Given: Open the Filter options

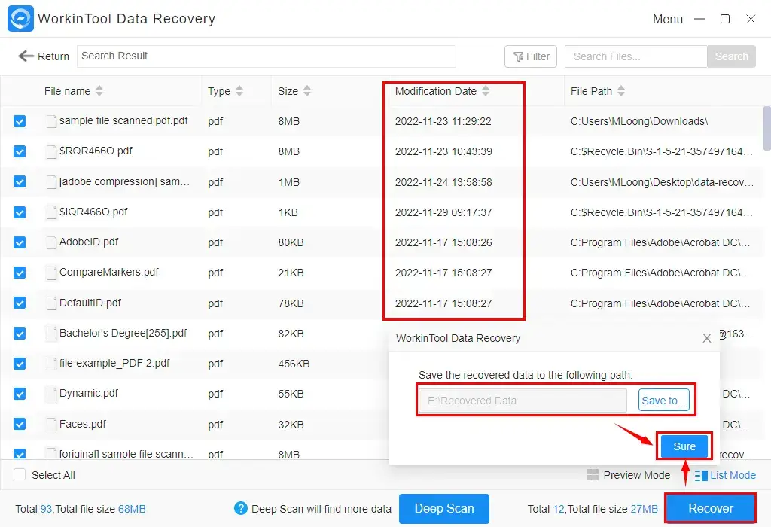Looking at the screenshot, I should pos(531,56).
